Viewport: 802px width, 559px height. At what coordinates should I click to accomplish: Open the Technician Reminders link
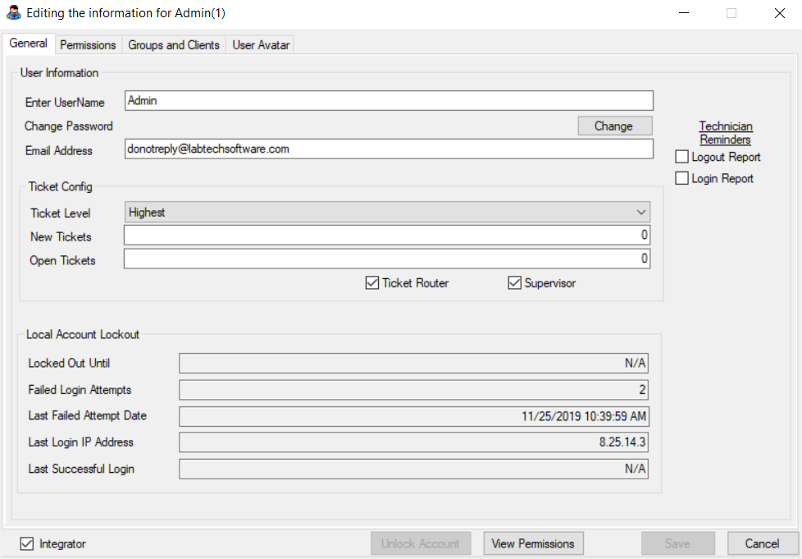point(725,132)
